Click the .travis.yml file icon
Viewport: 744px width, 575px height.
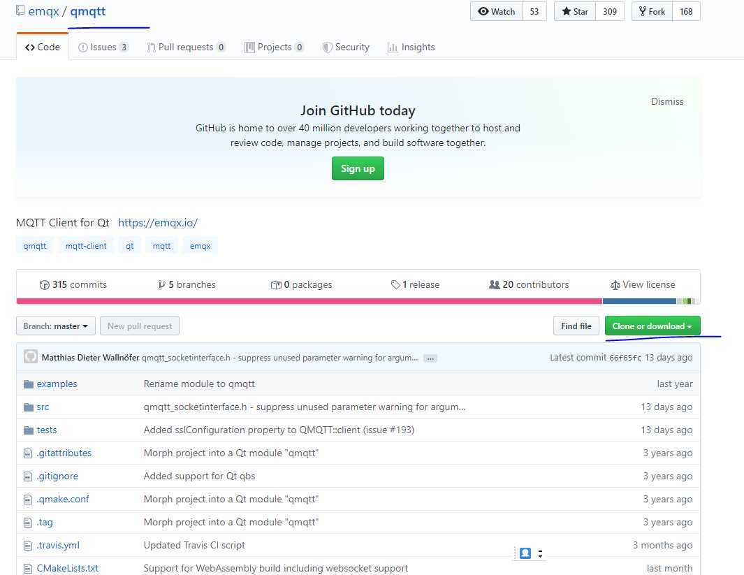[x=28, y=546]
